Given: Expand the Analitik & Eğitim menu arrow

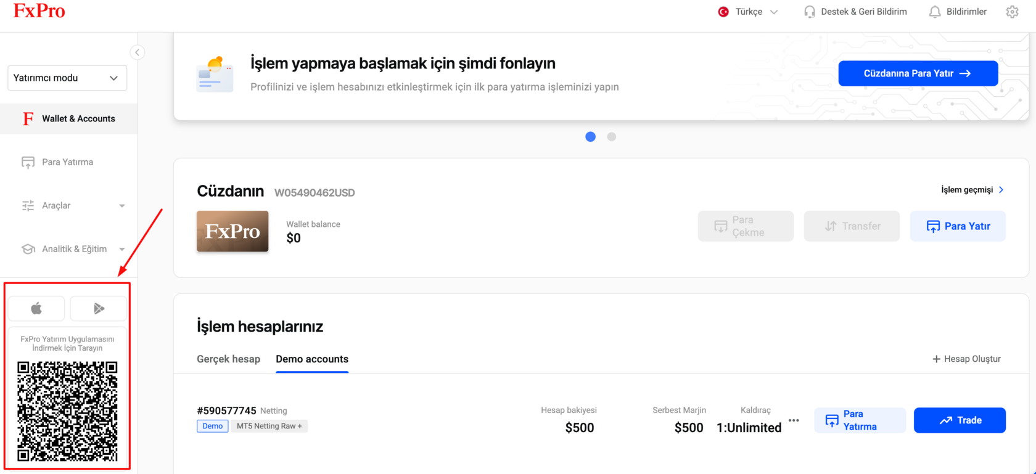Looking at the screenshot, I should point(121,249).
